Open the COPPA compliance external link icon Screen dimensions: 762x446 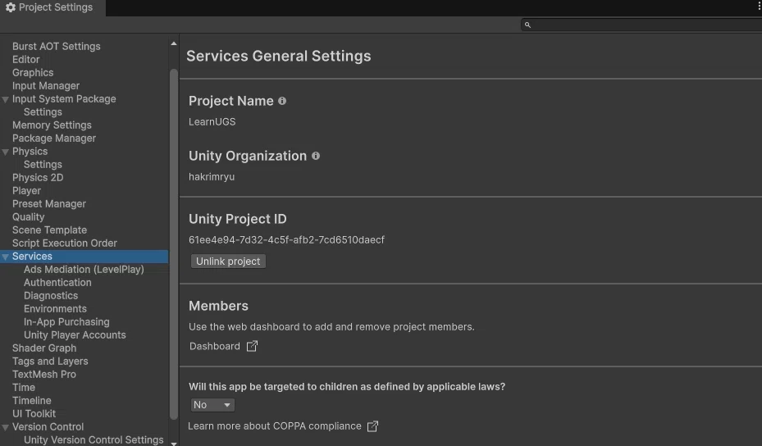(x=372, y=426)
